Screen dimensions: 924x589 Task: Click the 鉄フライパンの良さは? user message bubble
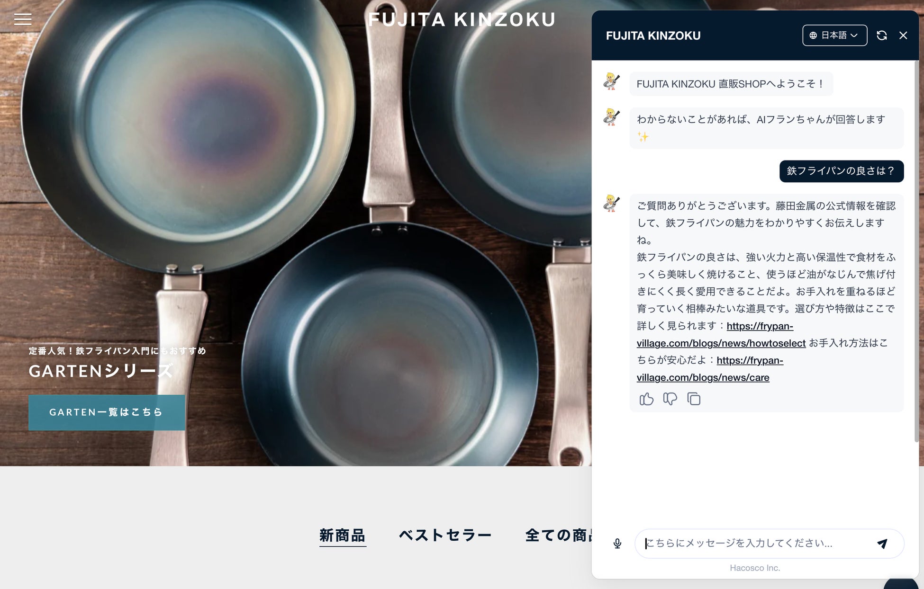[841, 171]
